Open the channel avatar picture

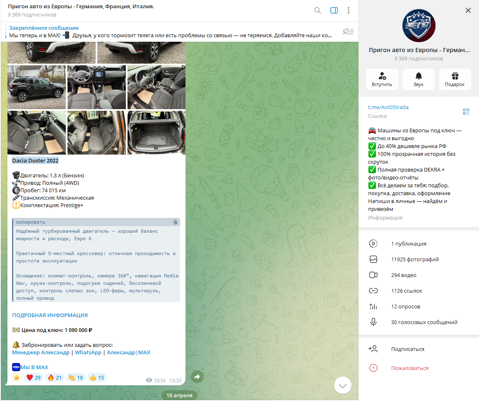pos(419,26)
